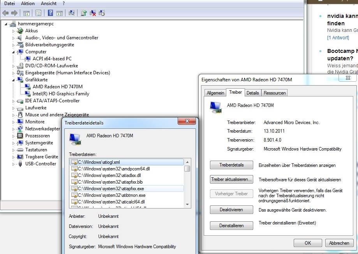Viewport: 358px width, 254px height.
Task: Open the [1 Antwort] link in browser
Action: 338,38
